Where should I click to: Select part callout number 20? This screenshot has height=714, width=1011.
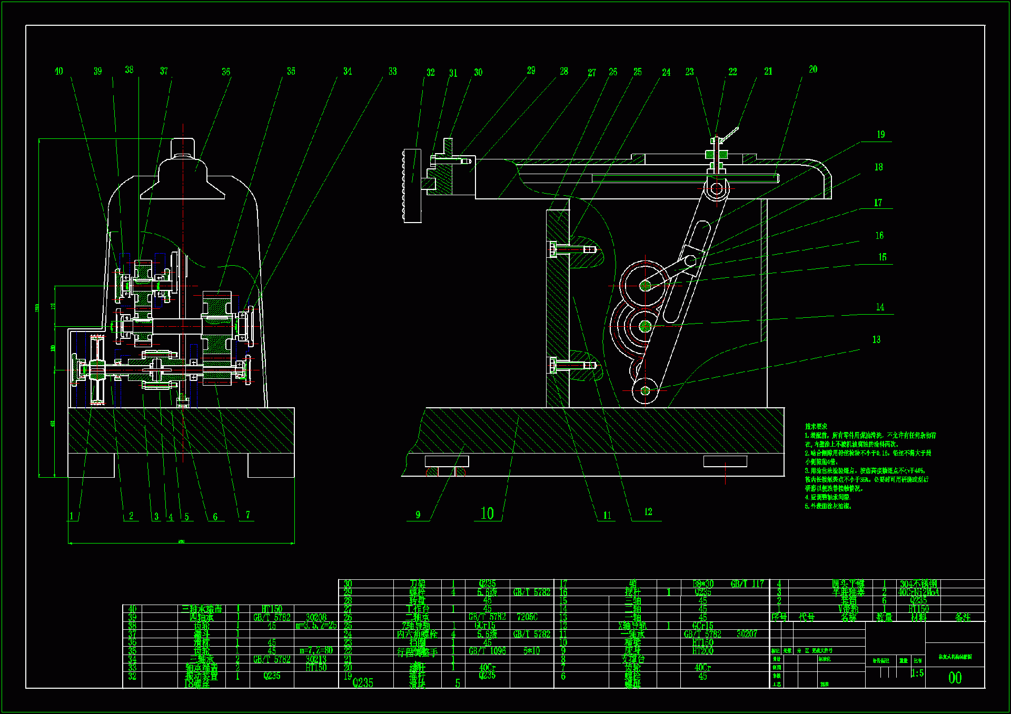tap(813, 69)
